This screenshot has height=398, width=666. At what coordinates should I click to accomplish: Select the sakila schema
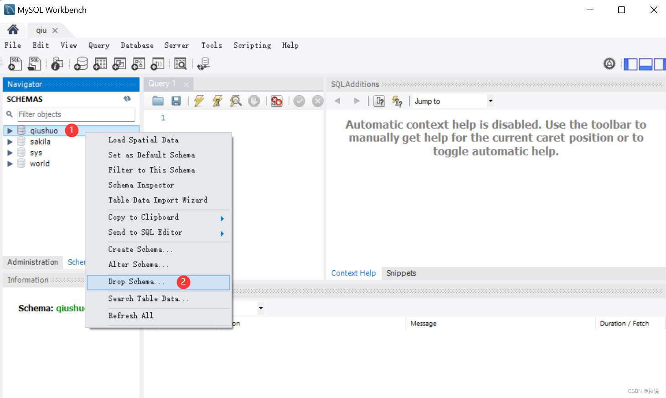coord(40,142)
